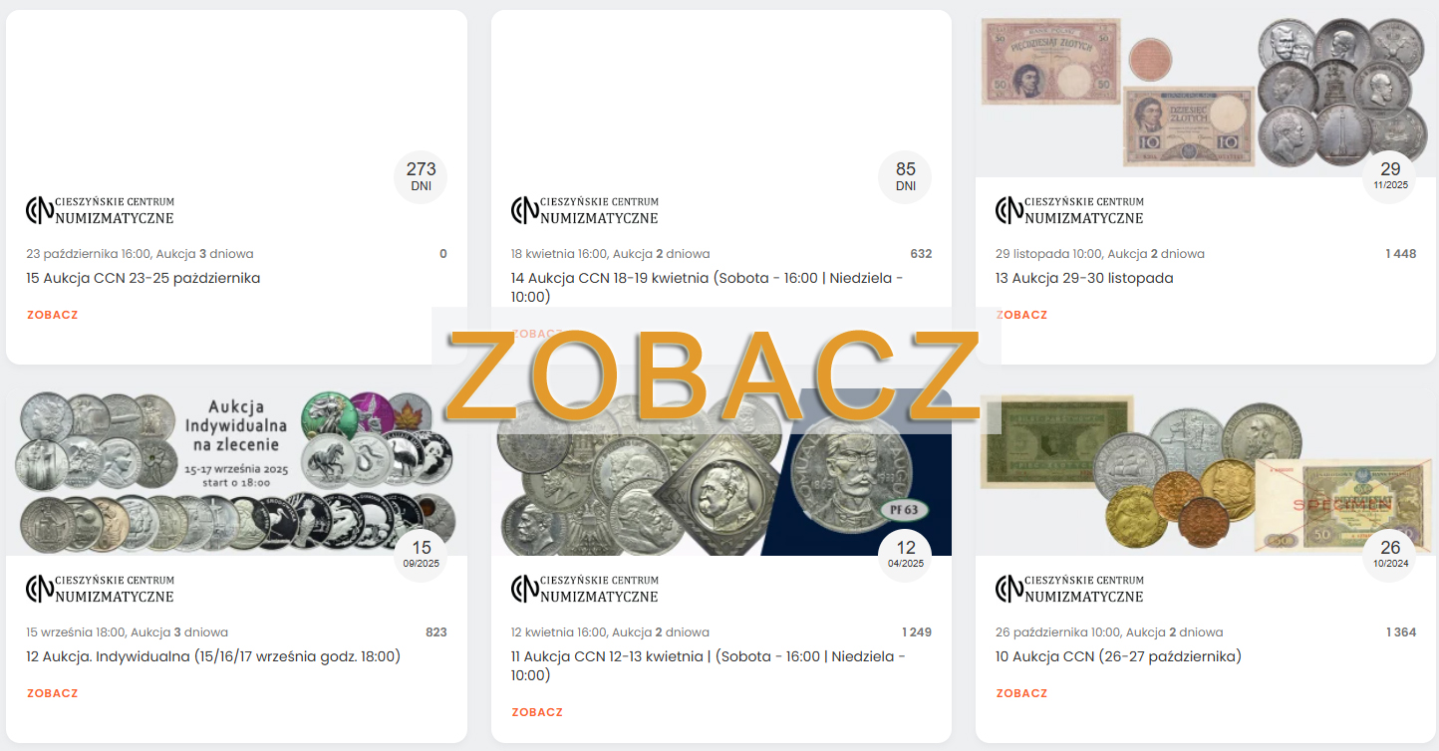Click the 12 04/2025 date badge
The image size is (1439, 751).
(905, 555)
